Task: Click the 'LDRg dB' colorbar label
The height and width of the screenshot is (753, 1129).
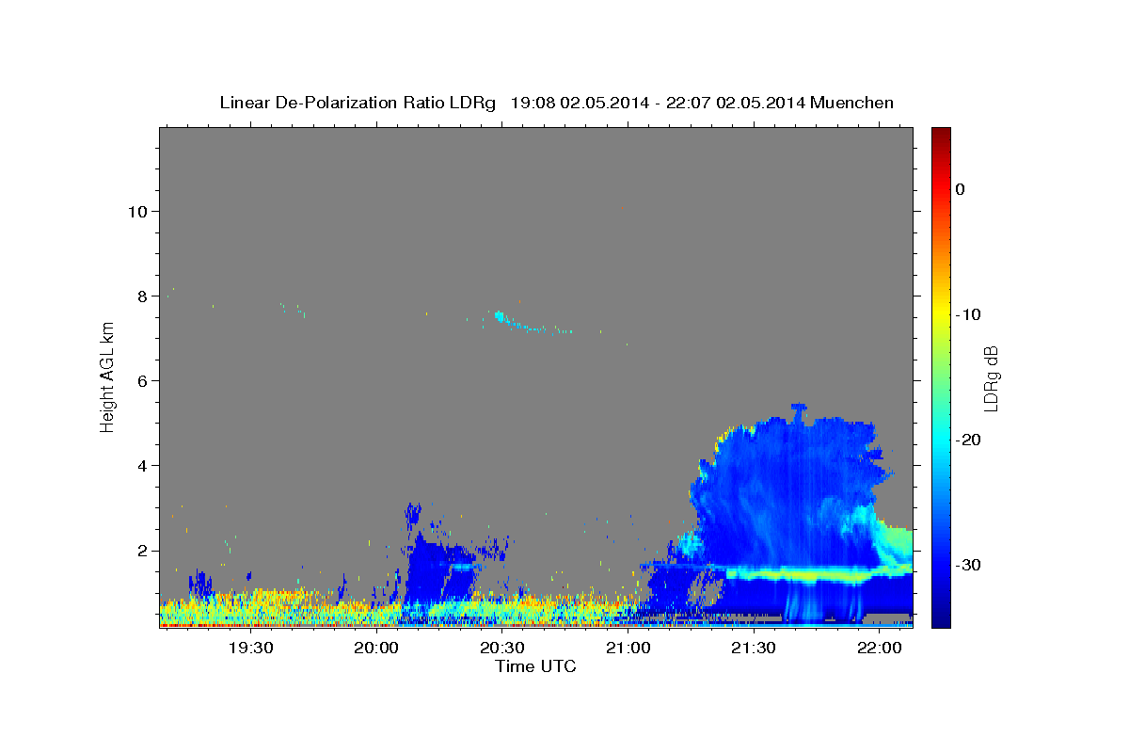Action: click(x=991, y=377)
